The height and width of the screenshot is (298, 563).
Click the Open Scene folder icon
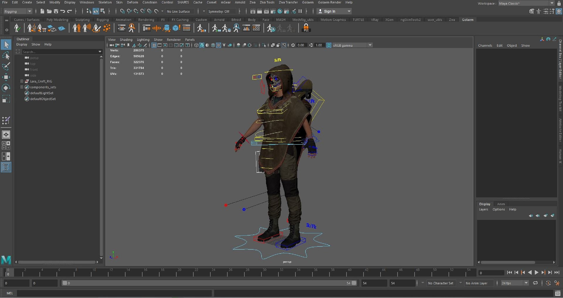click(x=49, y=11)
